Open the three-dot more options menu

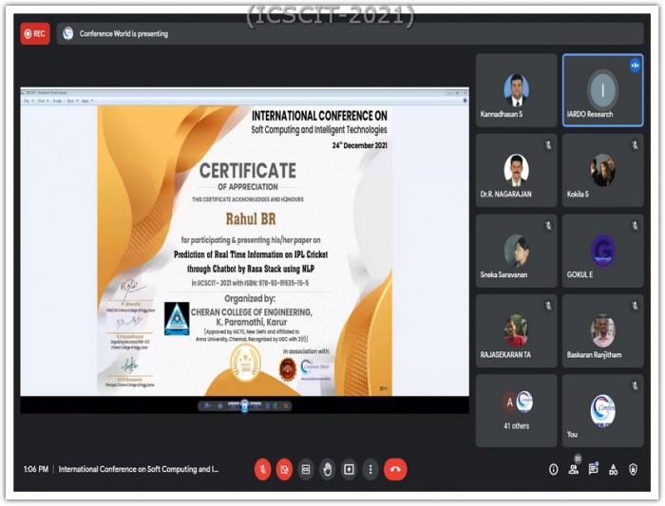[x=370, y=469]
